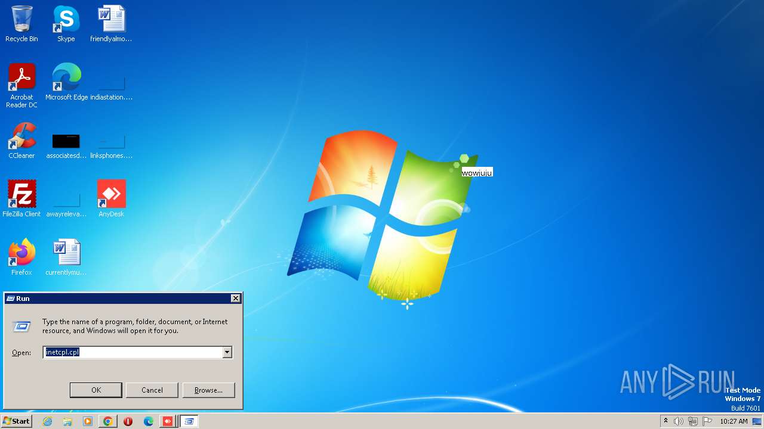Select the Microsoft Edge desktop shortcut
The height and width of the screenshot is (429, 764).
pos(66,82)
